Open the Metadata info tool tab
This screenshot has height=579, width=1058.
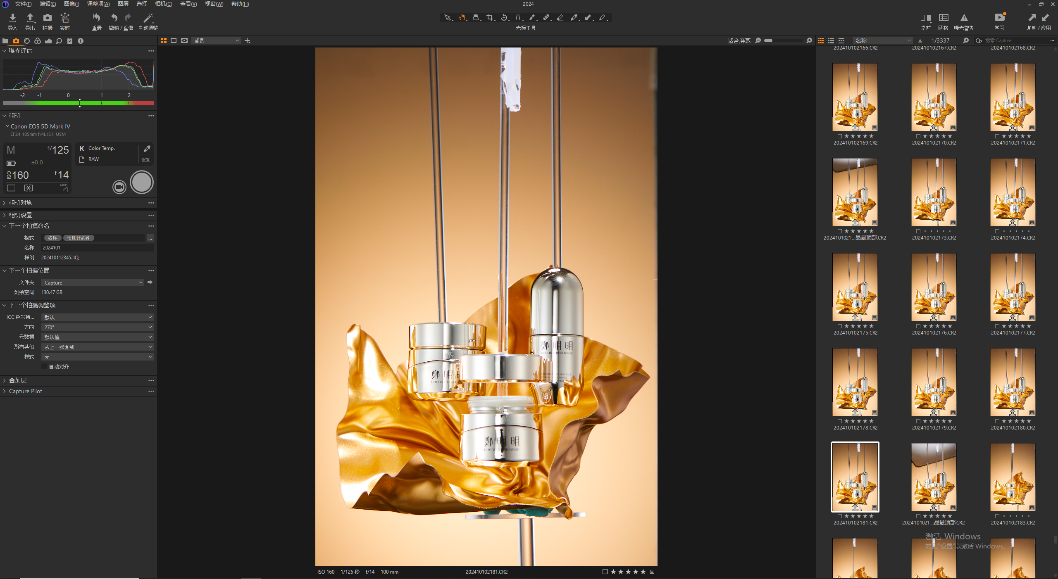(x=81, y=41)
